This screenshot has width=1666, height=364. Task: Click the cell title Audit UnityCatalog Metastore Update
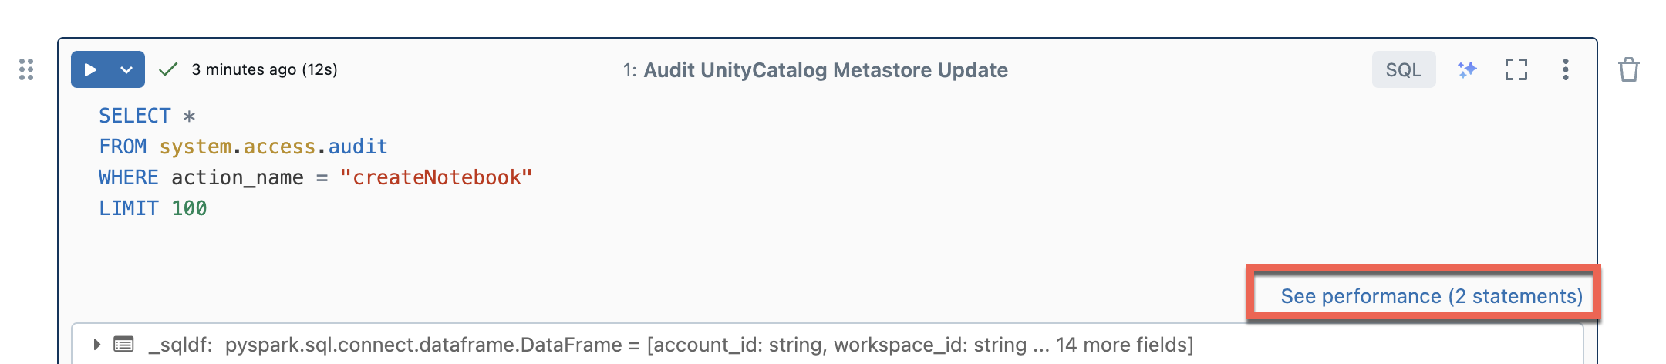[x=825, y=70]
